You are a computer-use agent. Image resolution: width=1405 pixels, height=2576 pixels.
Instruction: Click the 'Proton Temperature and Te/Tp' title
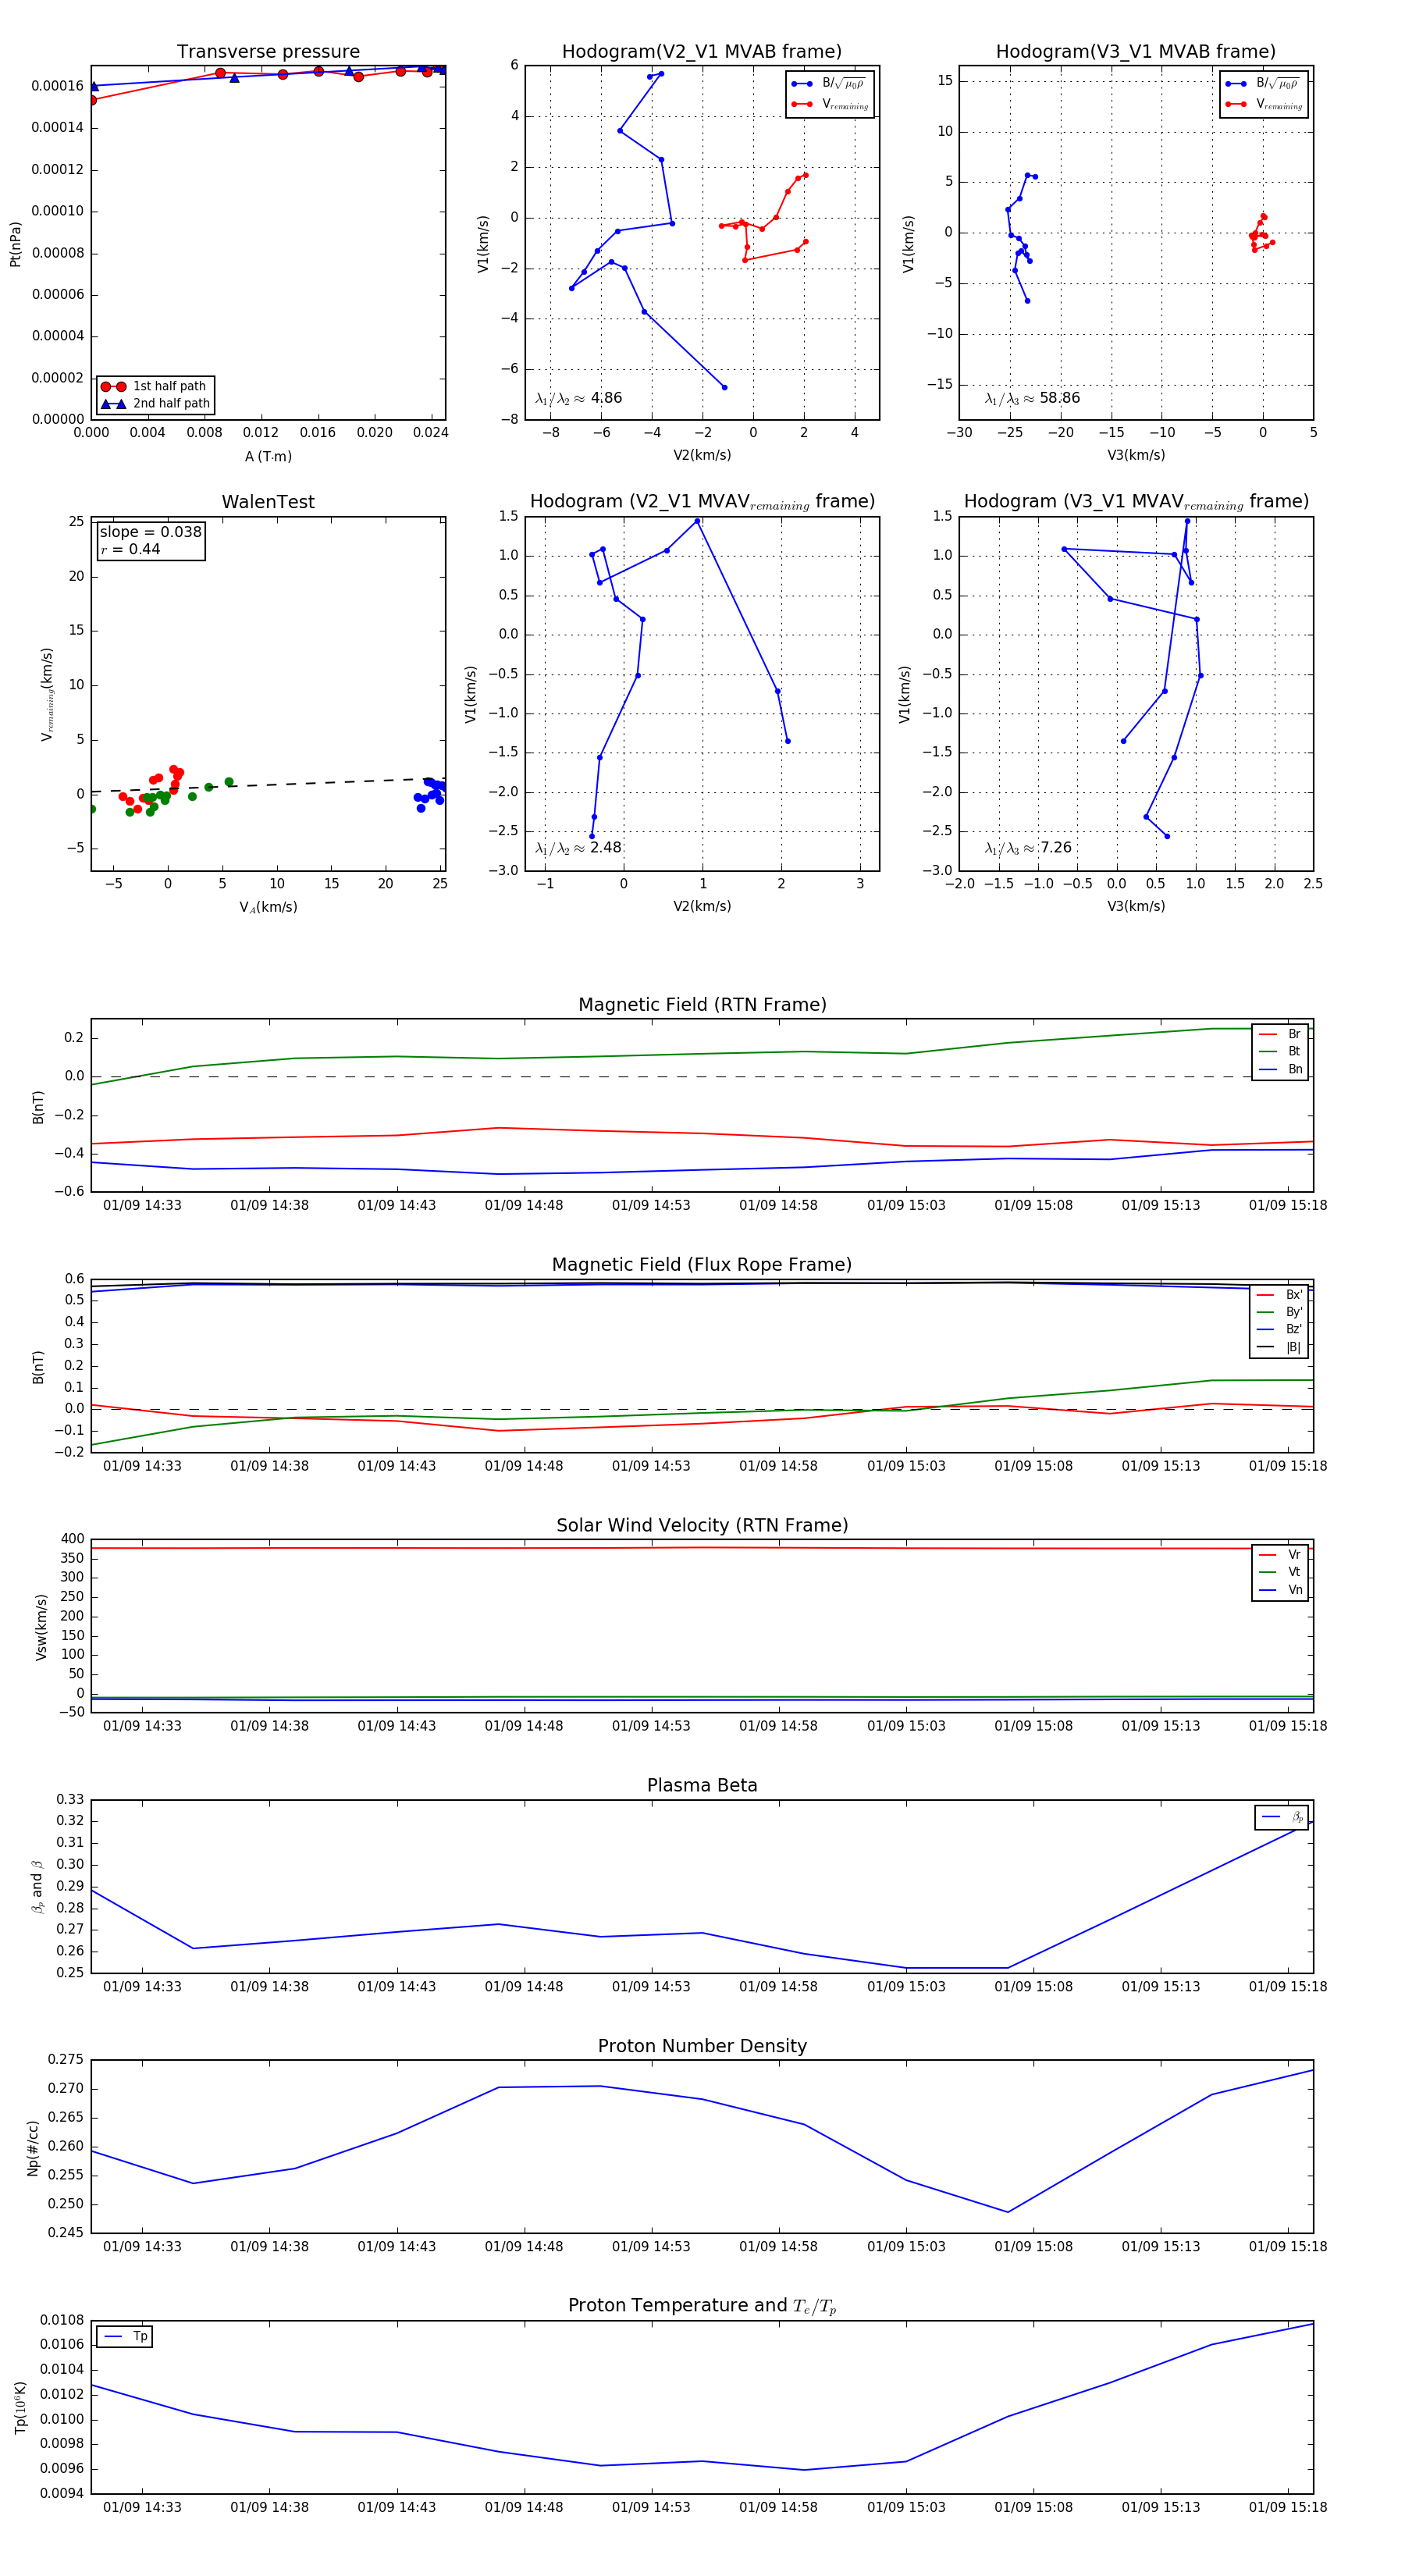click(702, 2306)
